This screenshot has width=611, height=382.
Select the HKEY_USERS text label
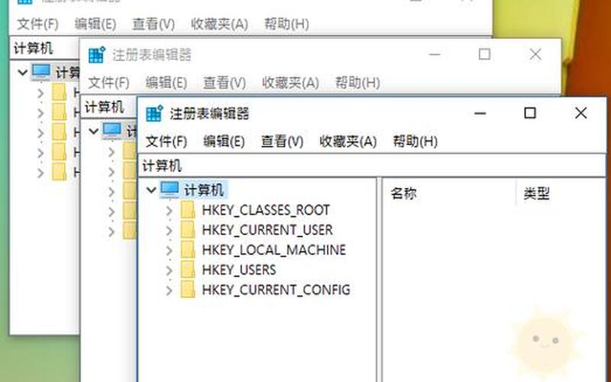click(x=238, y=270)
